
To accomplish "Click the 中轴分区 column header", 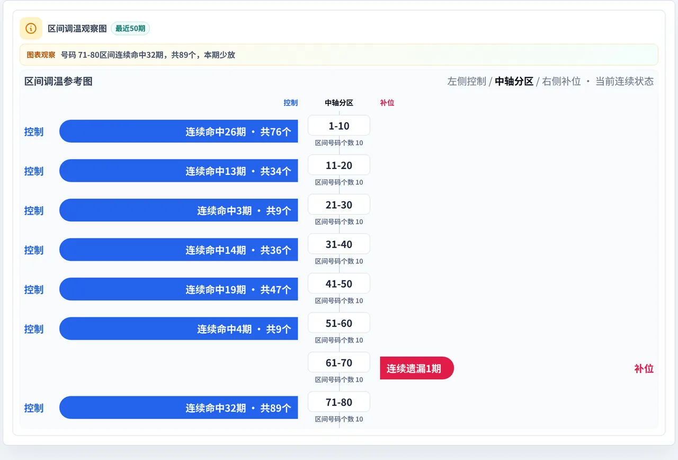I will click(x=339, y=103).
